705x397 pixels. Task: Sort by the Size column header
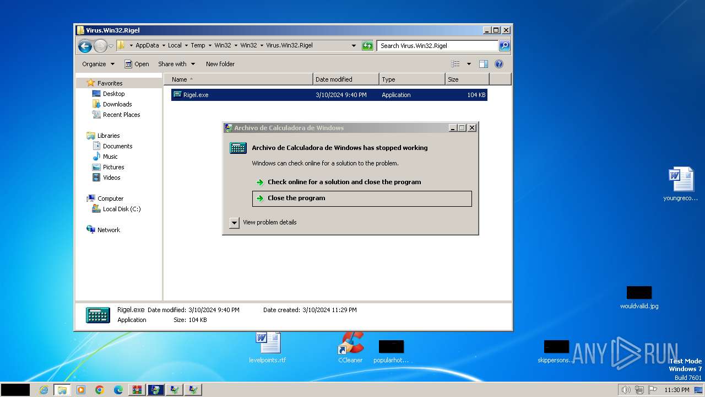tap(467, 79)
